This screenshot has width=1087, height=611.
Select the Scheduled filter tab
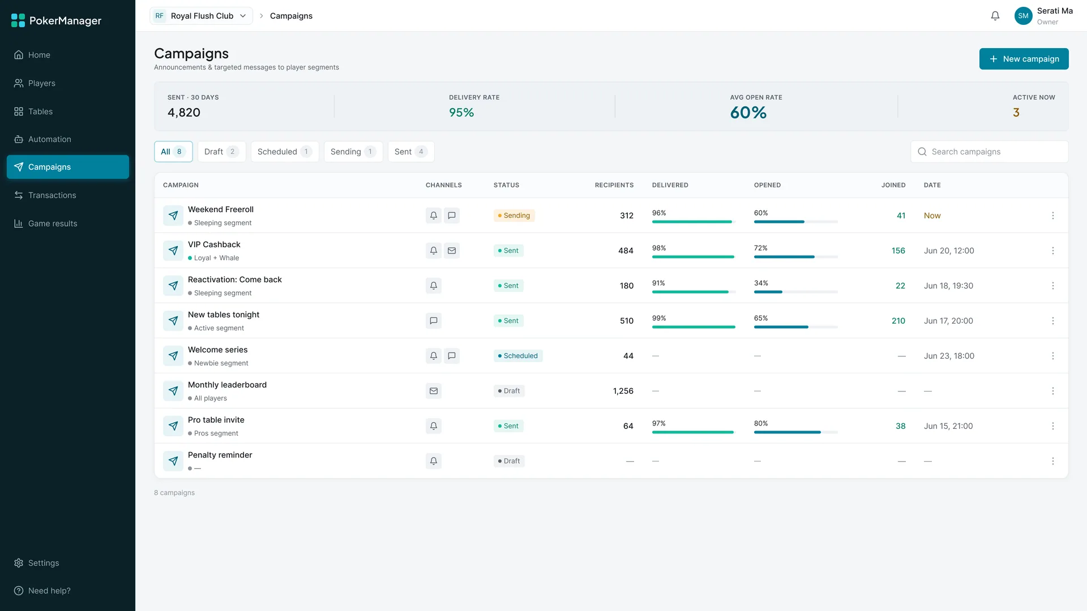click(x=285, y=152)
